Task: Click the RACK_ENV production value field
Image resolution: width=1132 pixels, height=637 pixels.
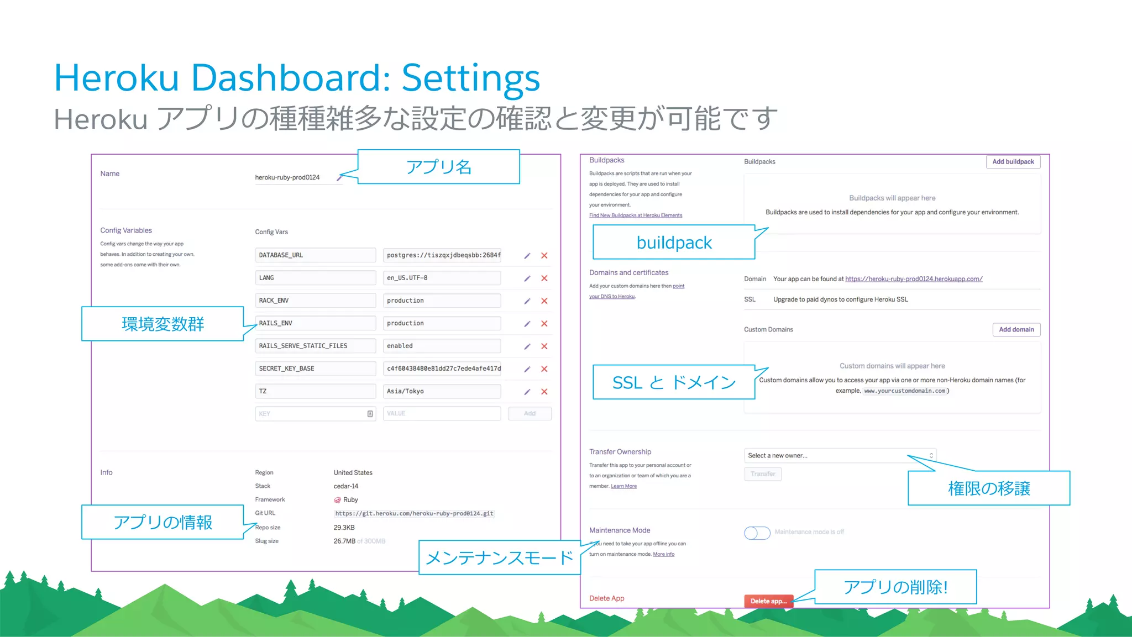Action: coord(442,301)
